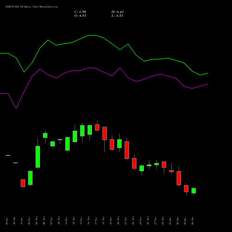Select the '31 Oct' axis date label

[x=22, y=221]
